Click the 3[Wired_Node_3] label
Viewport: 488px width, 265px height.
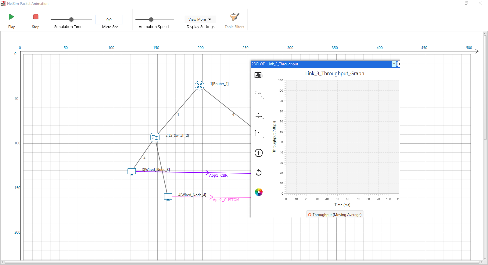[156, 170]
